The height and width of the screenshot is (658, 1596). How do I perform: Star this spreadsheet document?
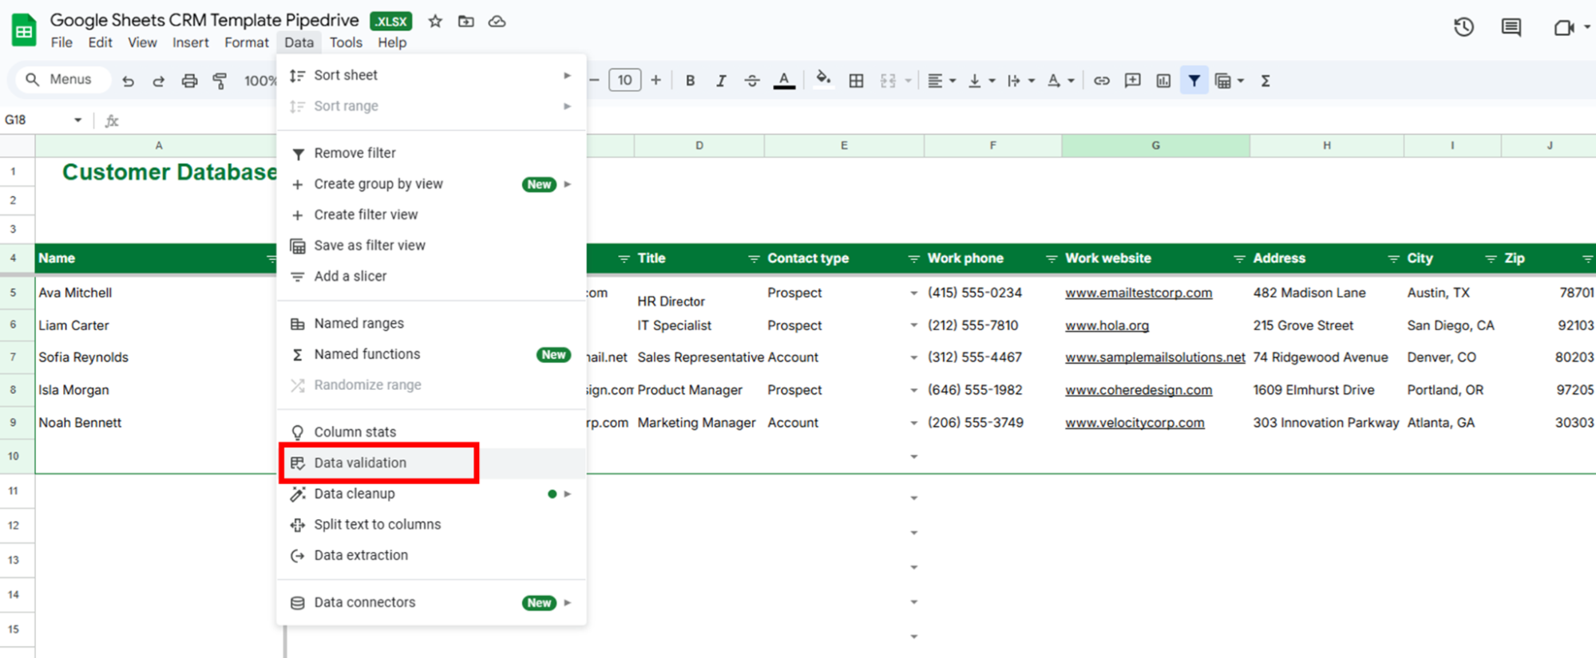pyautogui.click(x=435, y=22)
